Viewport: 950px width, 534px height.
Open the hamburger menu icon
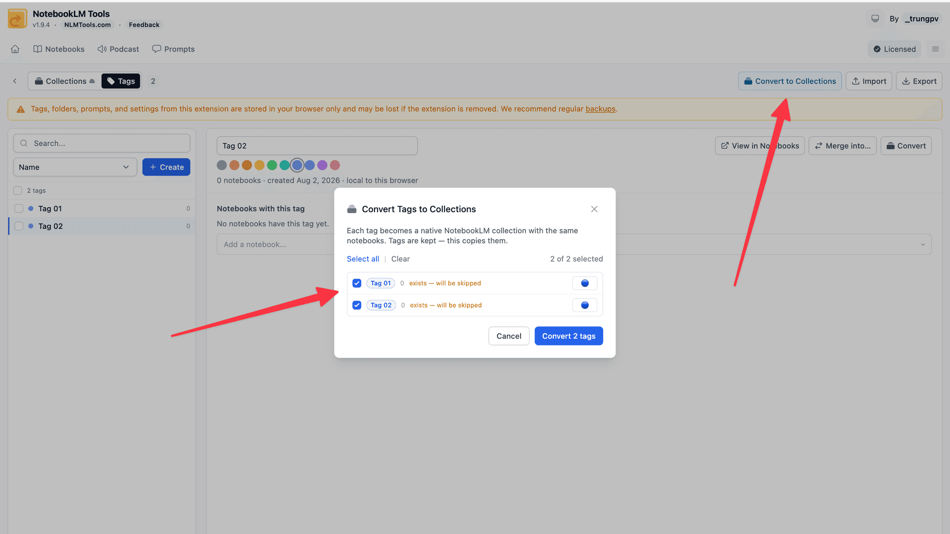(935, 49)
